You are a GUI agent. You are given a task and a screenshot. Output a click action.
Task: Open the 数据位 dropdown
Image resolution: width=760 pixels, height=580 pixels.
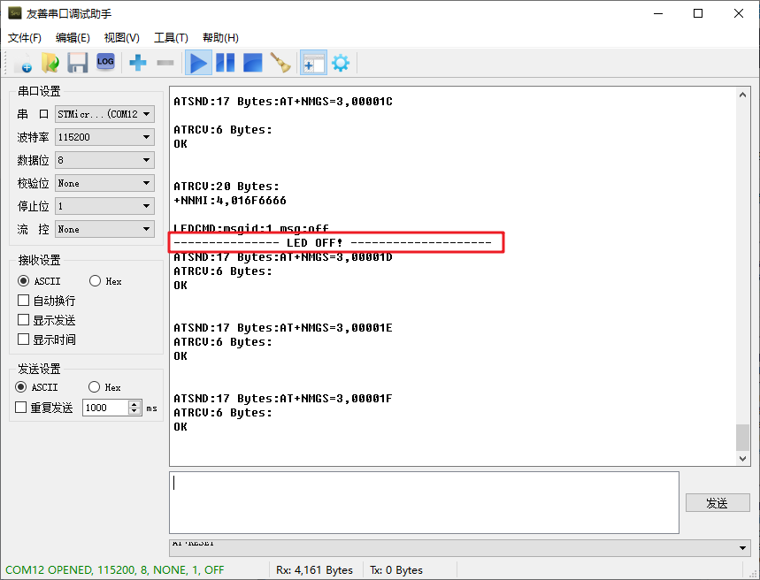(104, 160)
